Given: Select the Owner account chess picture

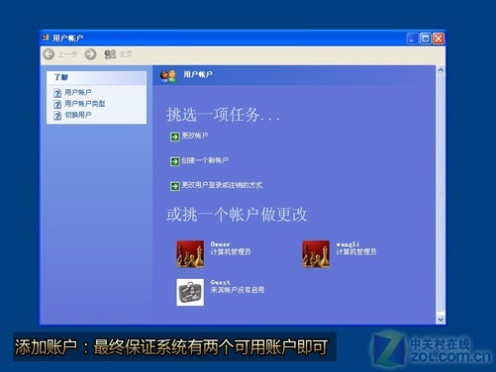Looking at the screenshot, I should (190, 253).
